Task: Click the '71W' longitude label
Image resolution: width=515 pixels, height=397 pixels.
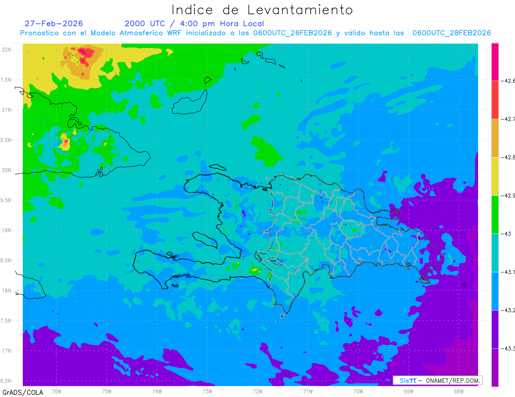Action: click(x=308, y=391)
